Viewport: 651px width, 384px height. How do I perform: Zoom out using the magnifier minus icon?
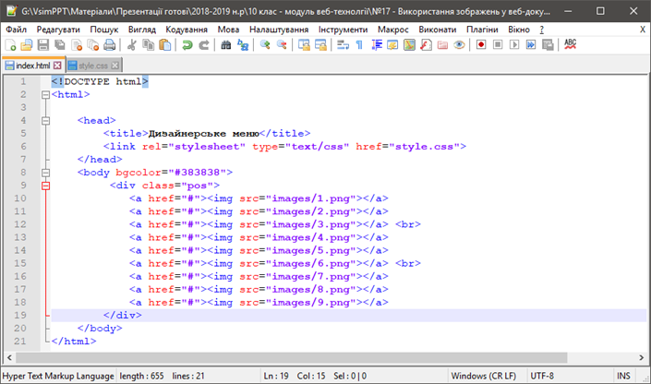coord(282,45)
